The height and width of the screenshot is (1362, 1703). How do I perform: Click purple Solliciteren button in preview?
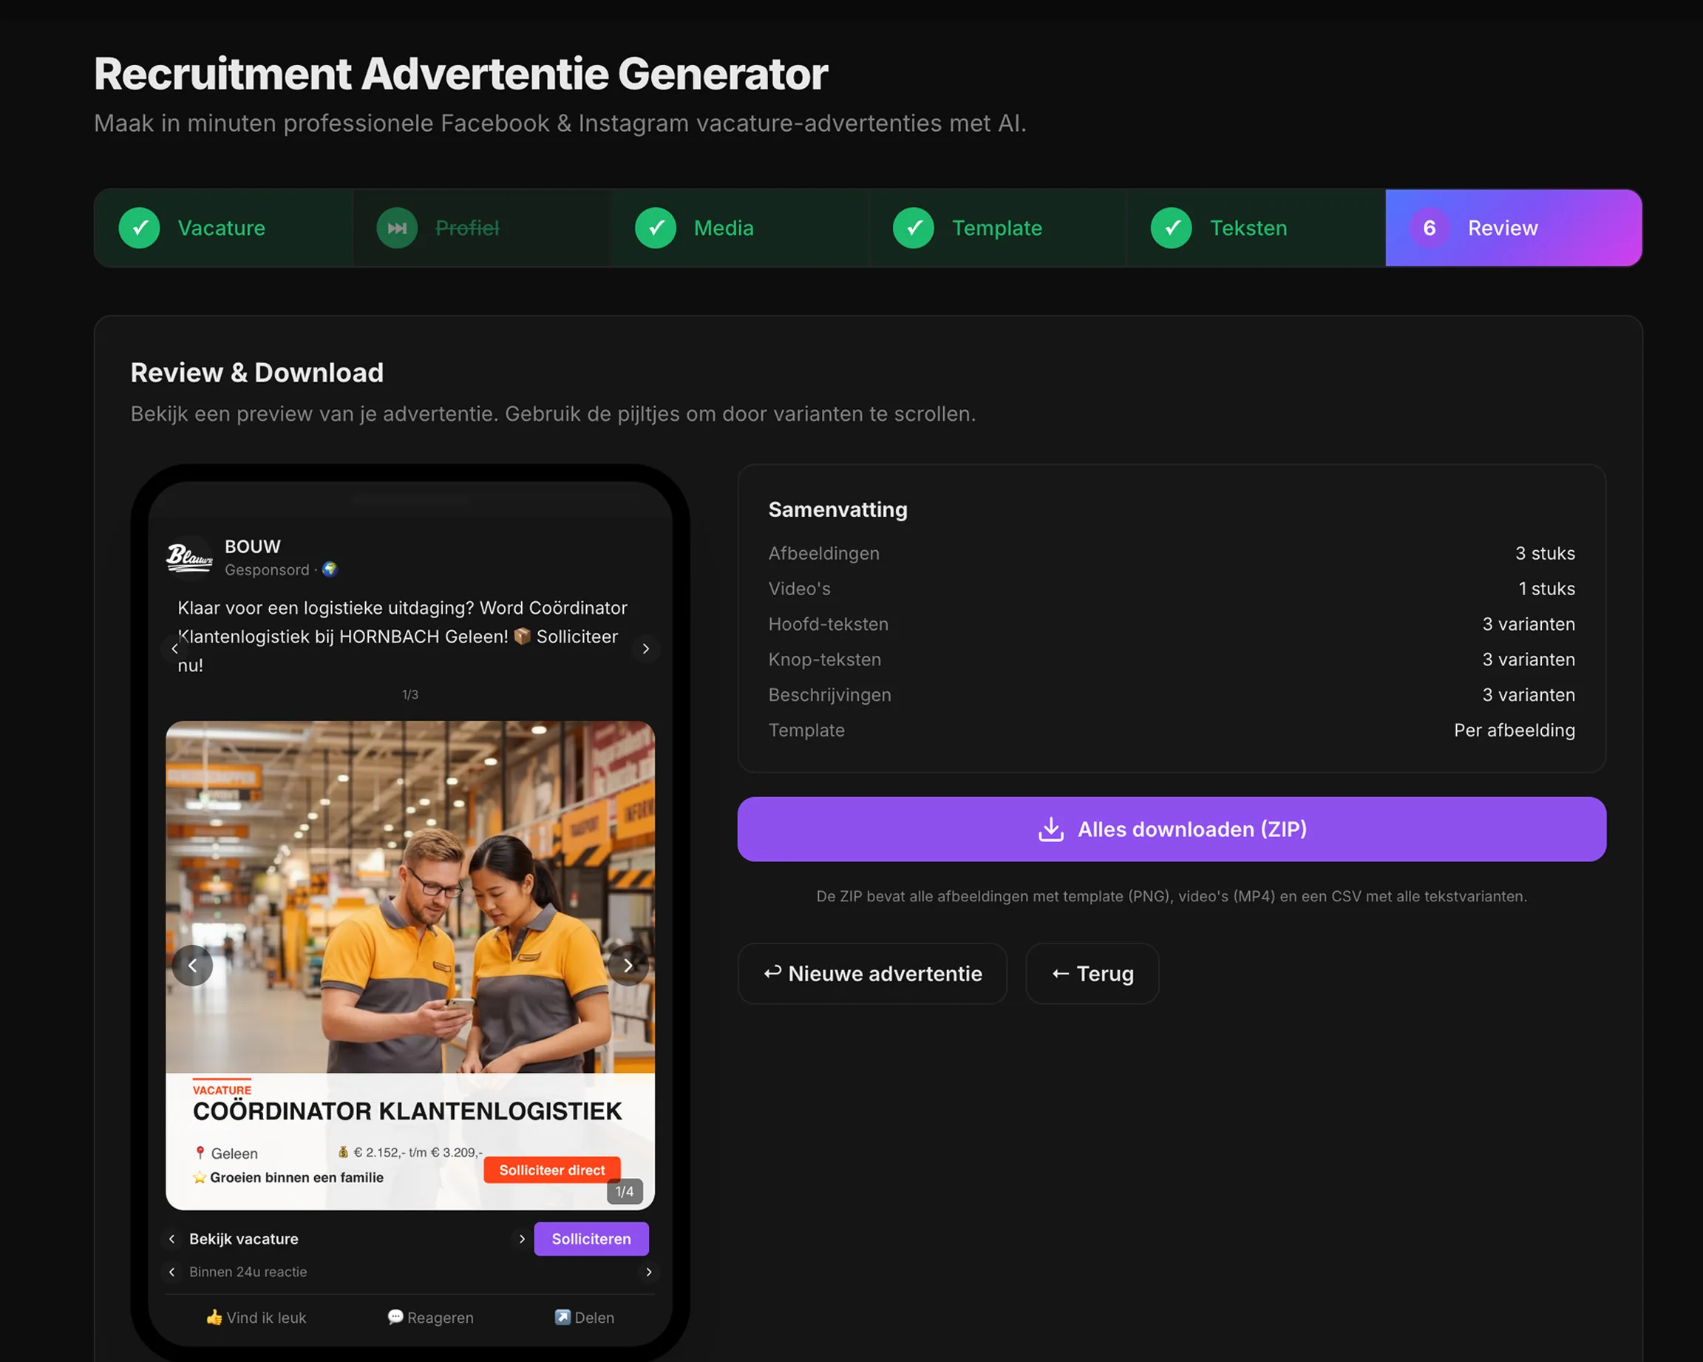pos(591,1239)
